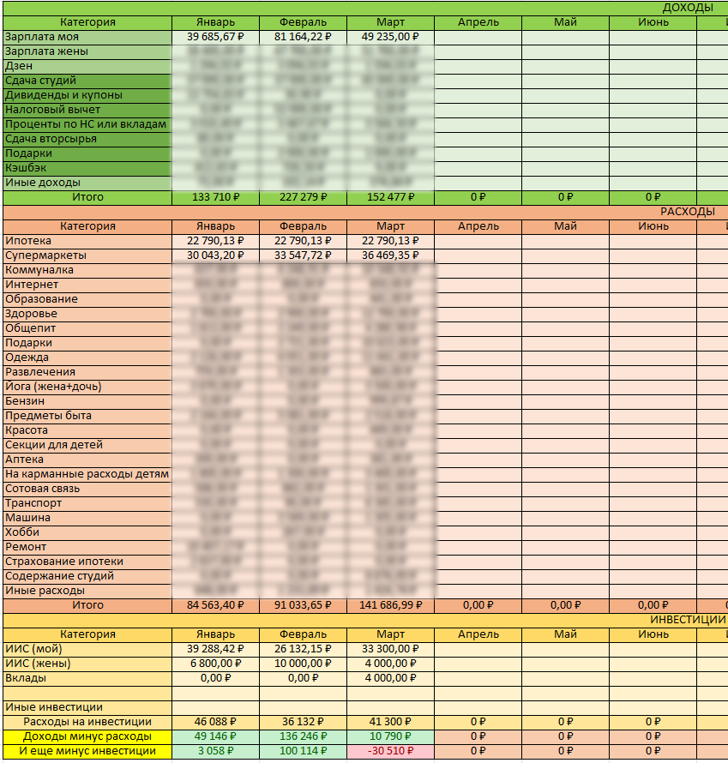Select the 'Налоговый вычет' row label
Viewport: 728px width, 763px height.
click(87, 110)
